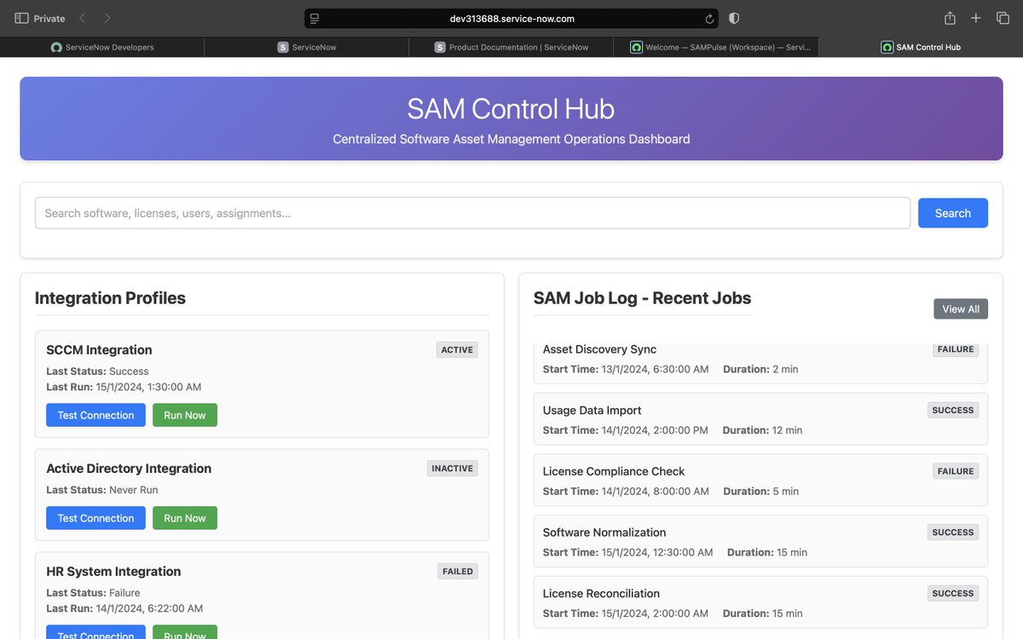Open a new tab with plus icon
1023x639 pixels.
(x=976, y=18)
